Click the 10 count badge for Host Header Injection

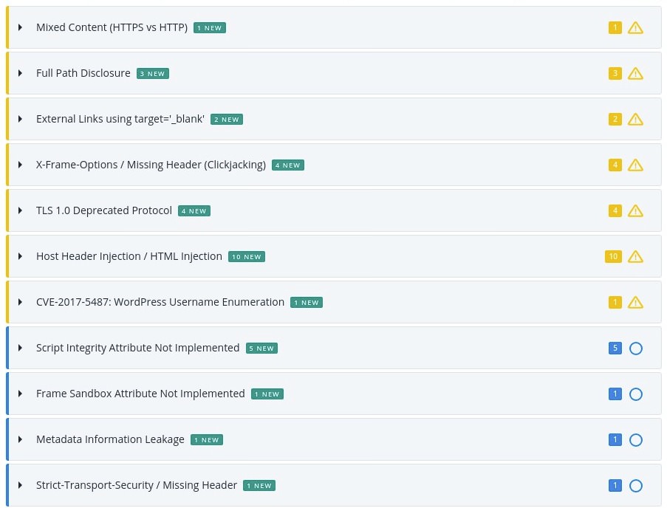613,256
